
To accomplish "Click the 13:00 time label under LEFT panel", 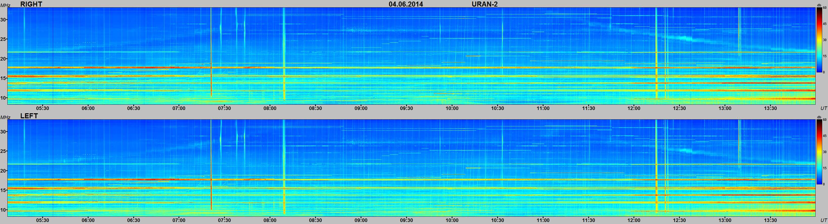I will pyautogui.click(x=725, y=220).
